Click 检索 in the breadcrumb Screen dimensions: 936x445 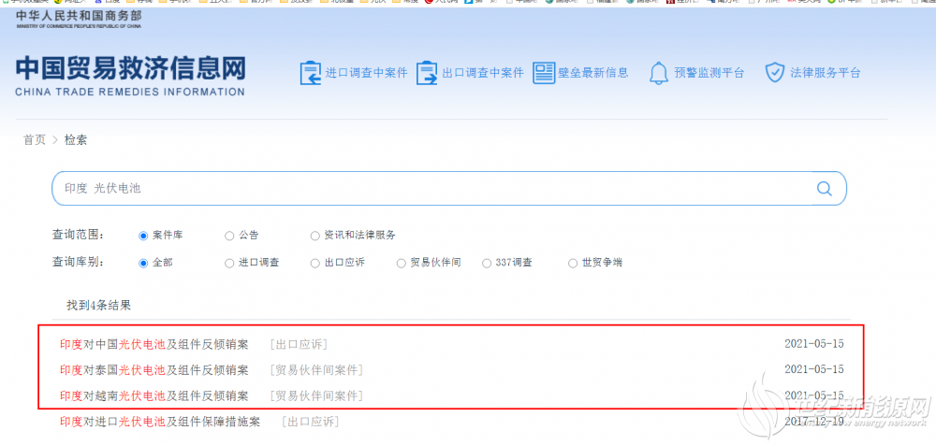(76, 140)
